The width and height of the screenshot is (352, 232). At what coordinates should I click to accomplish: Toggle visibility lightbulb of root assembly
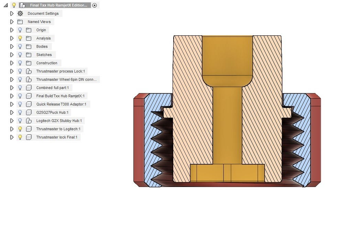point(14,5)
